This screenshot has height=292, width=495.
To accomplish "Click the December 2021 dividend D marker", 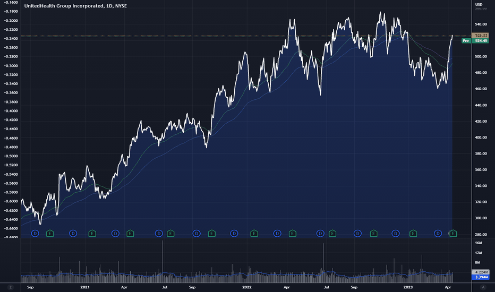I will click(234, 234).
